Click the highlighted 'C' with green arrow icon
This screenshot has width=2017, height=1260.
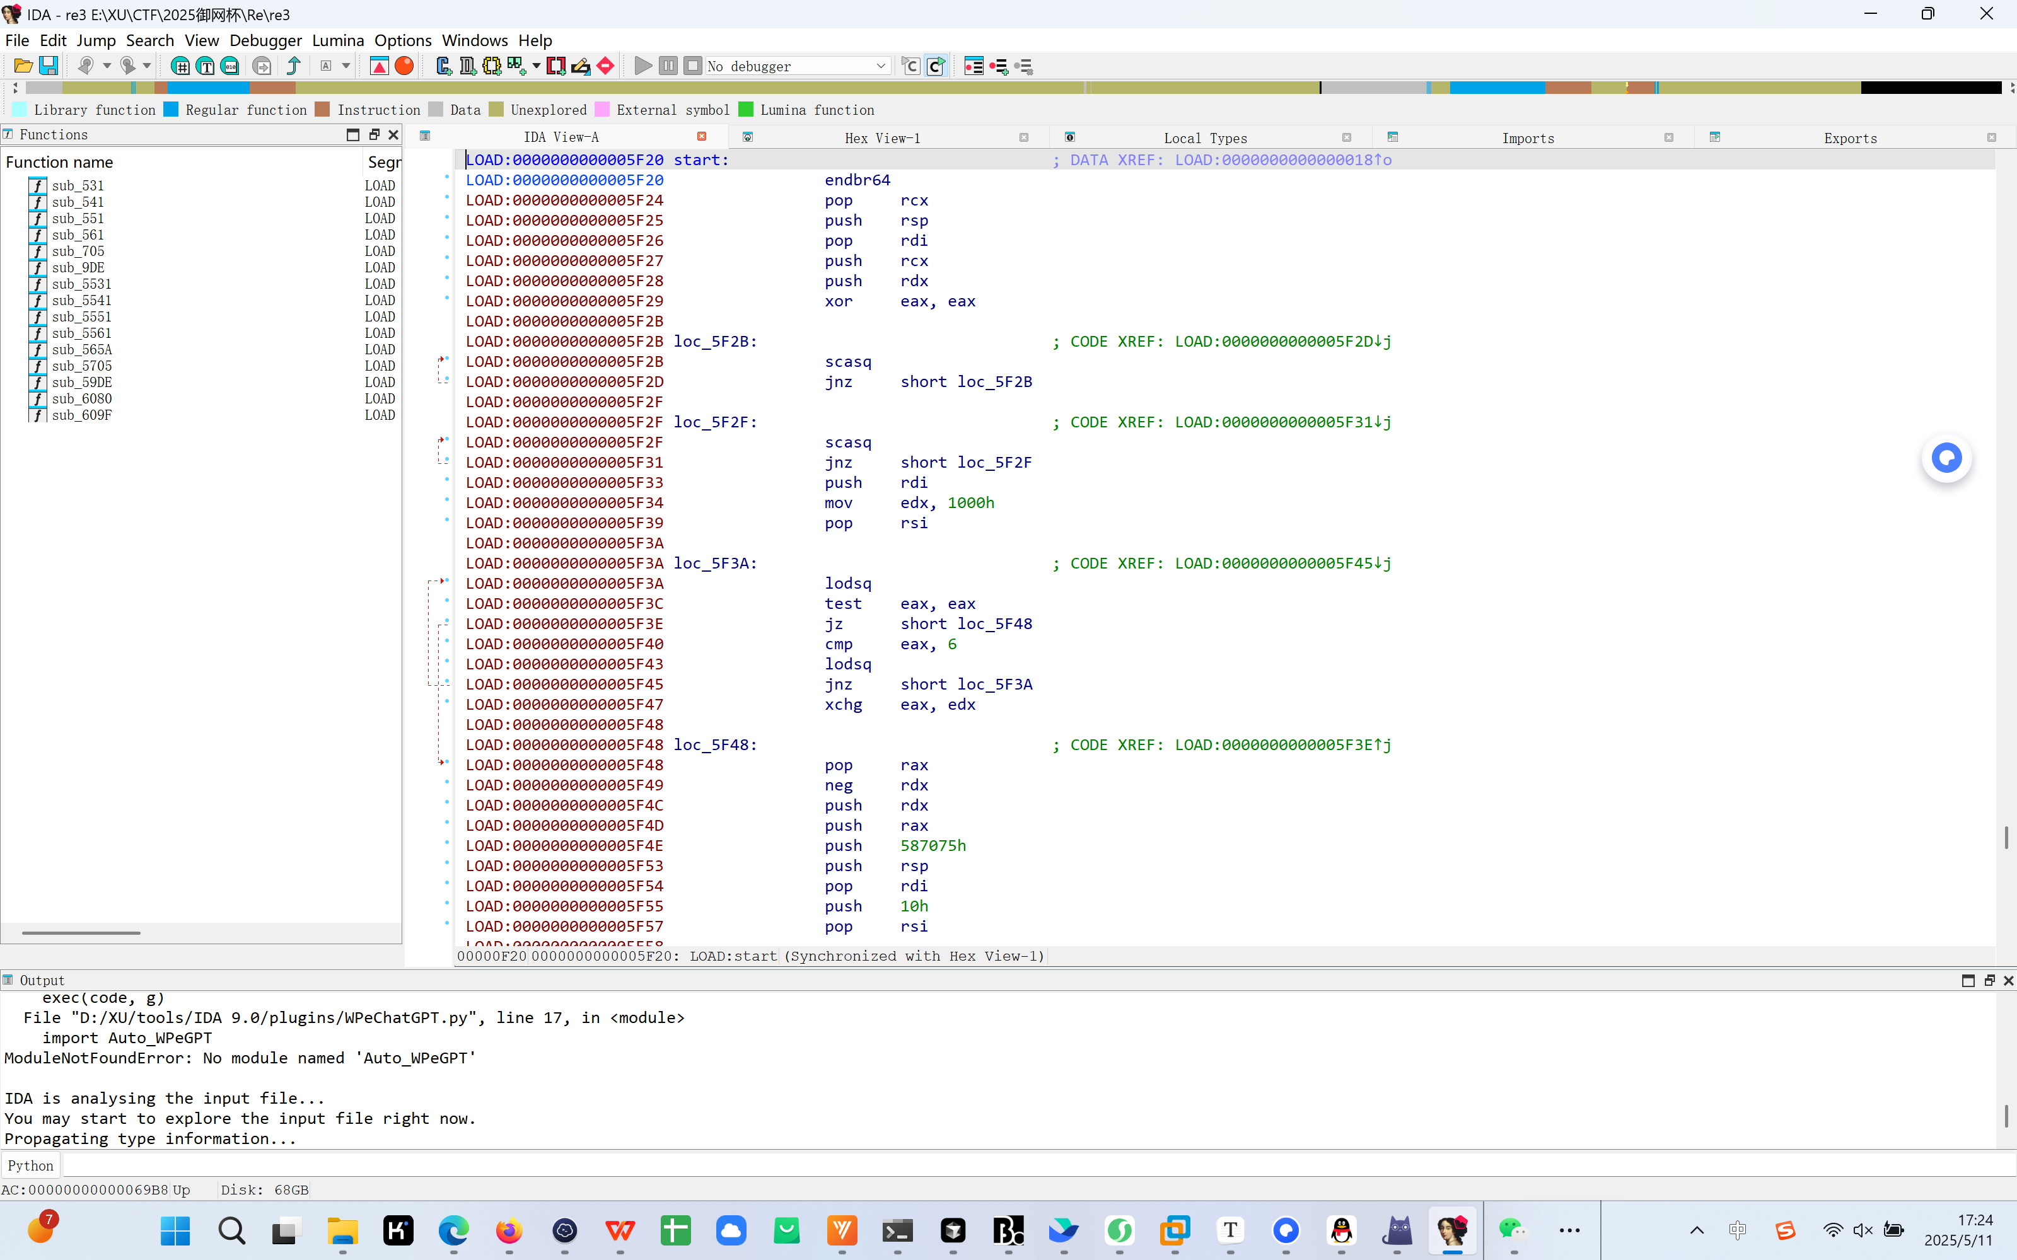click(x=936, y=66)
